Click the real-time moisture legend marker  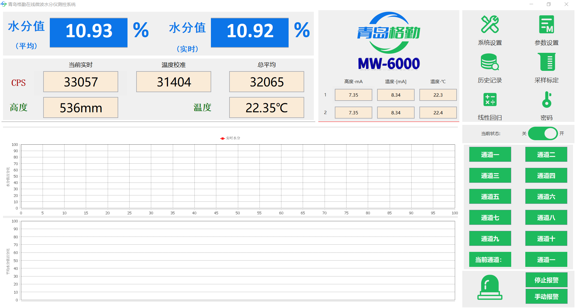222,138
